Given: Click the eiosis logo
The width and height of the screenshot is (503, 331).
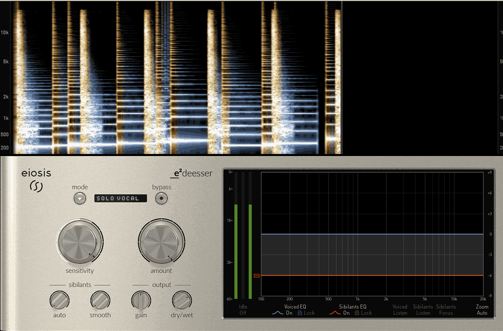Looking at the screenshot, I should (x=36, y=181).
